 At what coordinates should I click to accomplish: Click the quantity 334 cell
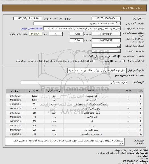pyautogui.click(x=35, y=104)
